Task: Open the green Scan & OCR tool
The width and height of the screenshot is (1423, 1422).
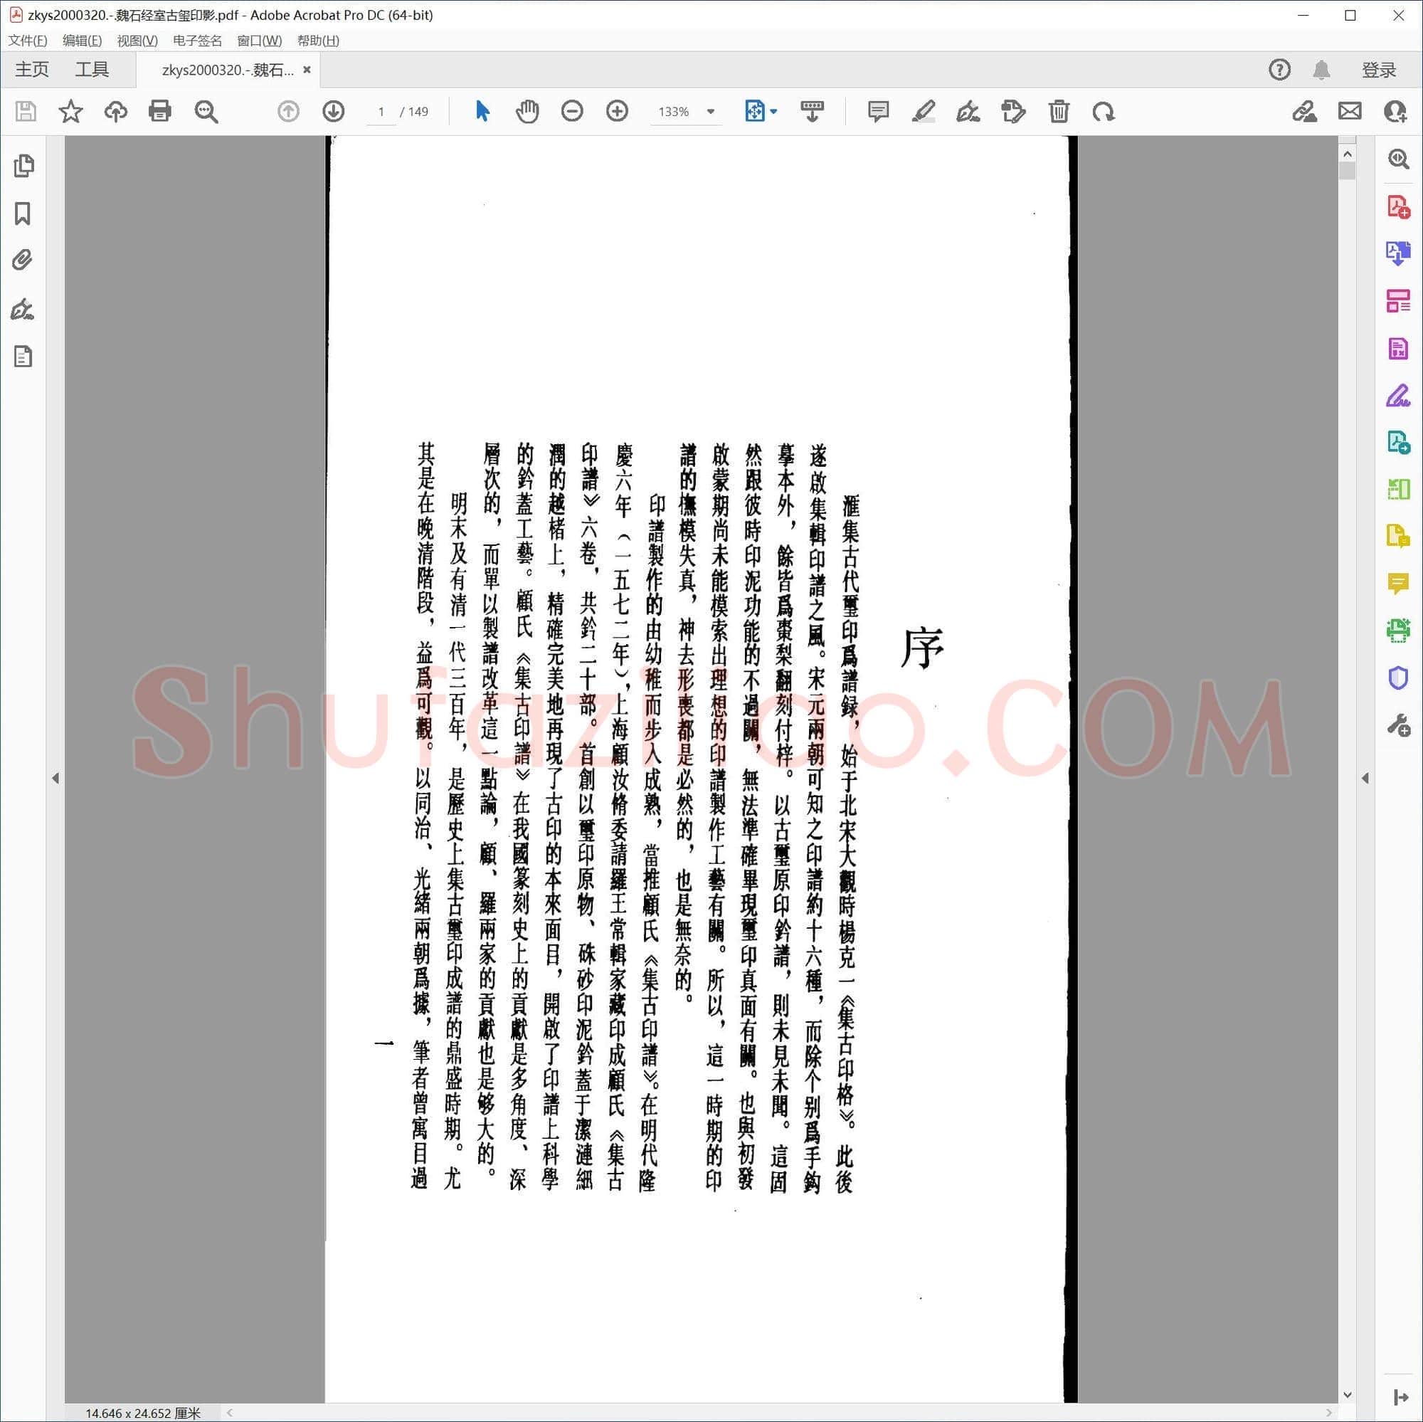Action: (x=1398, y=630)
